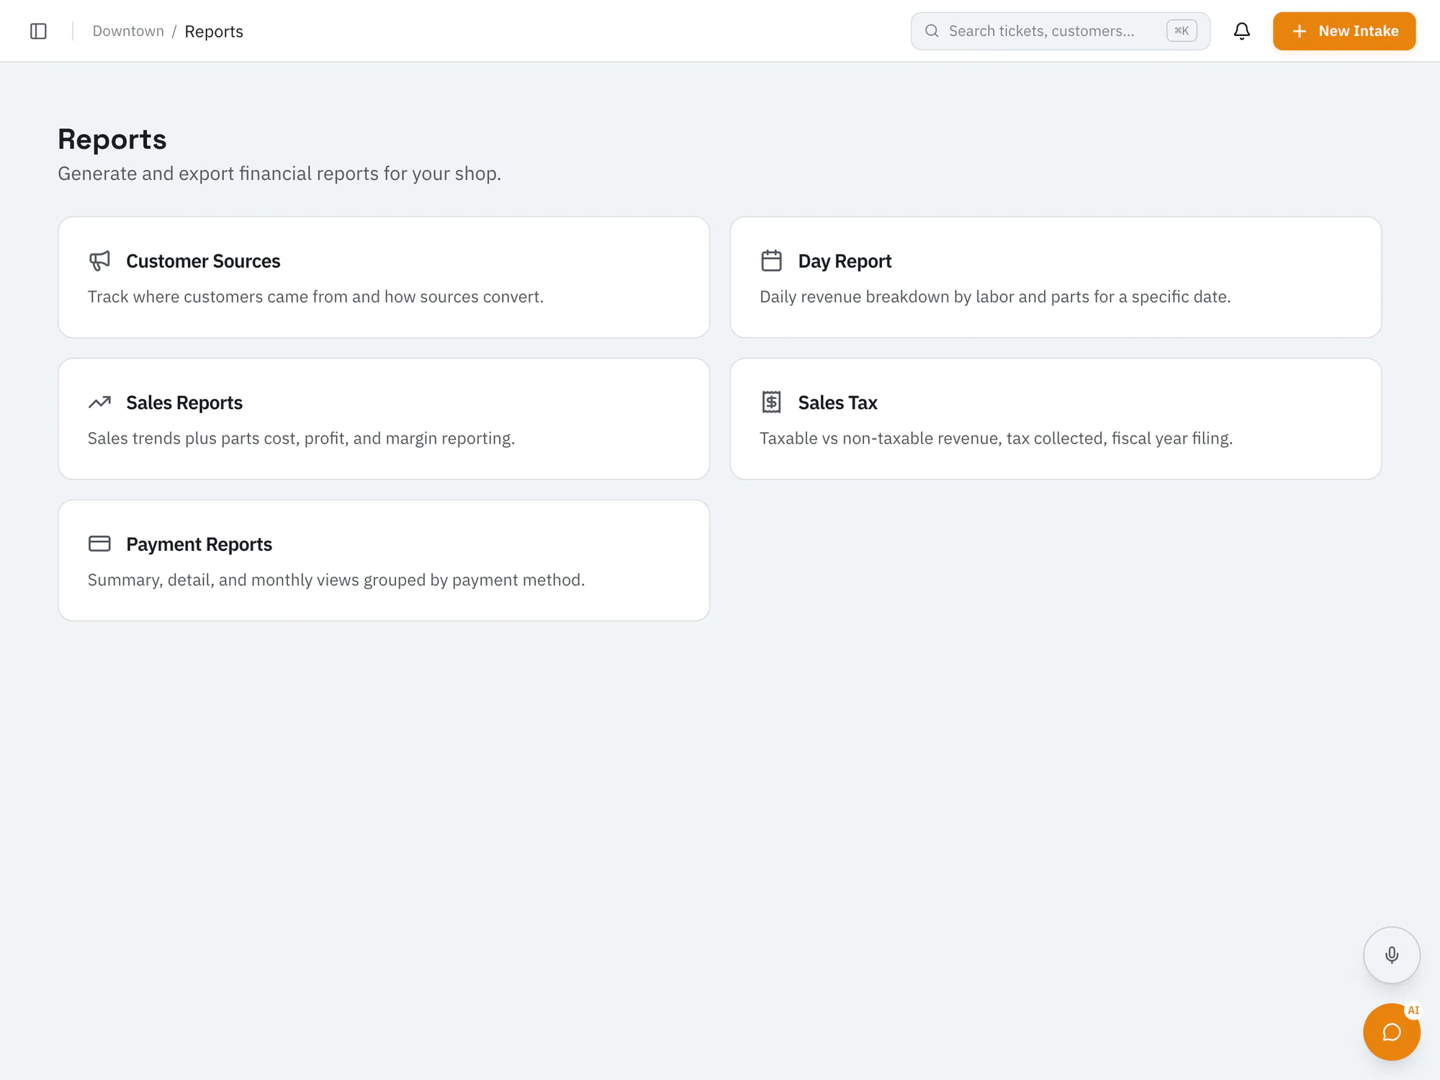Screen dimensions: 1440x1080
Task: Click the Customer Sources megaphone icon
Action: tap(99, 261)
